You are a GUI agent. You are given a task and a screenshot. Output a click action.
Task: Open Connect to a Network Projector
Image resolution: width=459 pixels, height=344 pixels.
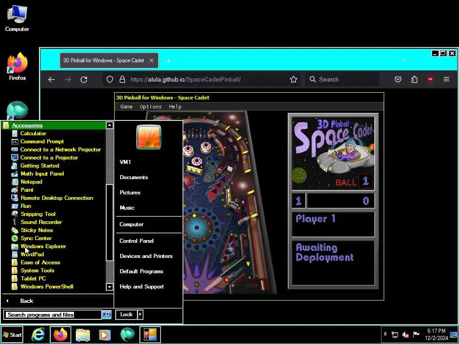point(61,150)
